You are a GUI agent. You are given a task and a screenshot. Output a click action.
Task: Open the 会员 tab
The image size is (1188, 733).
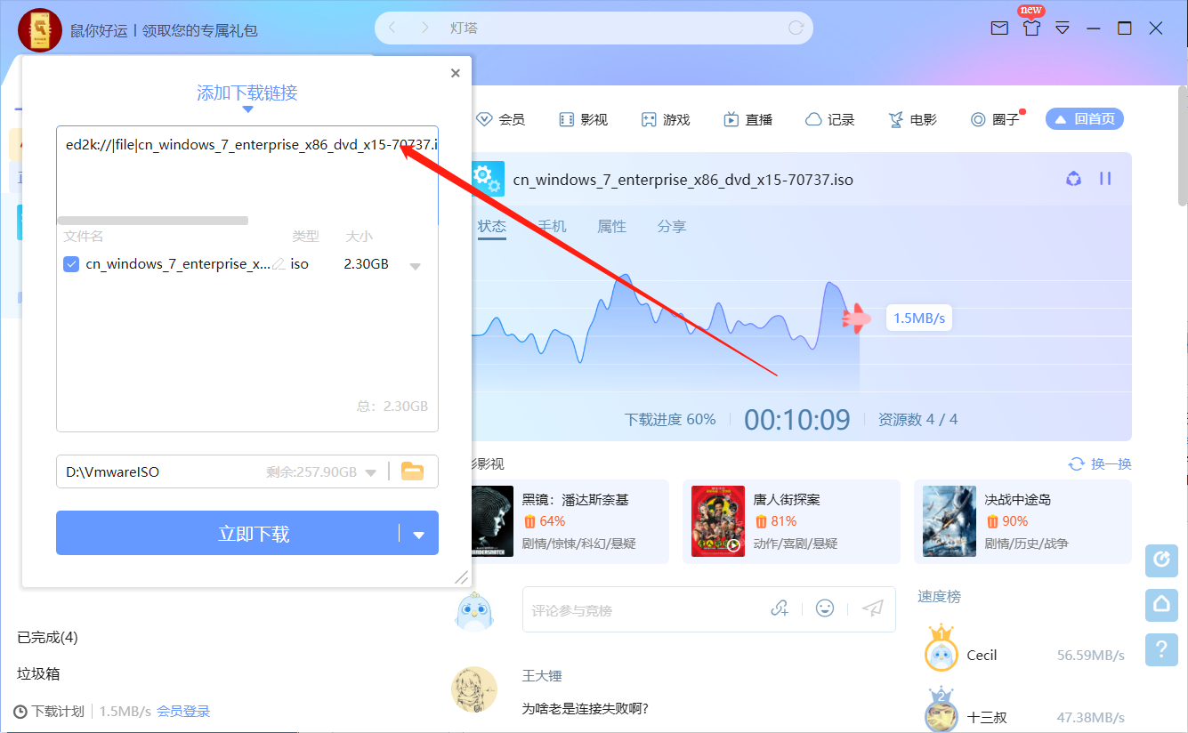500,119
